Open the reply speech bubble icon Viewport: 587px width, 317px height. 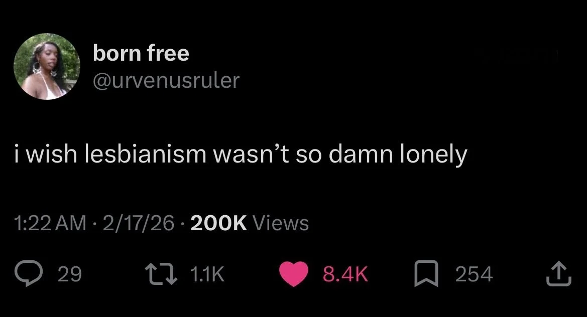point(28,274)
